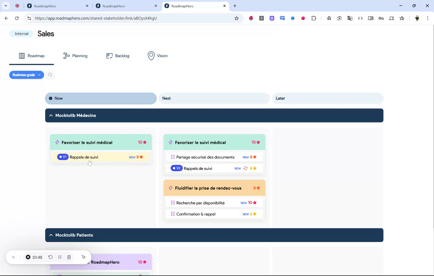434x276 pixels.
Task: Collapse the Mocktolib Patients section
Action: click(51, 235)
